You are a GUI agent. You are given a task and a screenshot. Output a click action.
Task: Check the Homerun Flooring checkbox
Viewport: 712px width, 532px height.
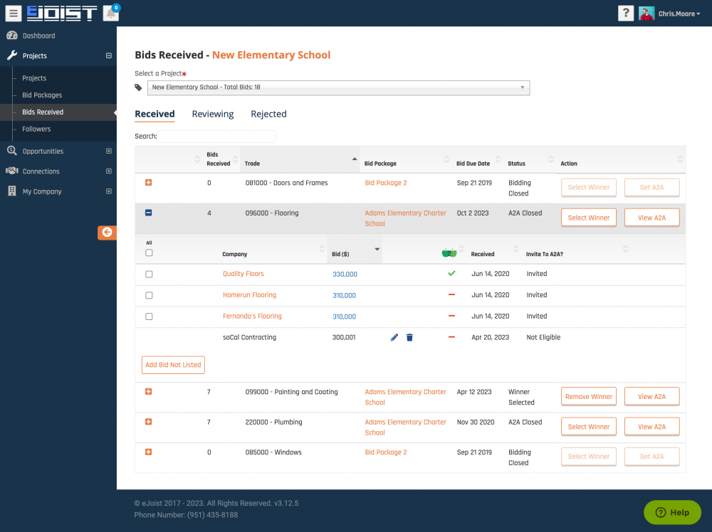pos(149,295)
